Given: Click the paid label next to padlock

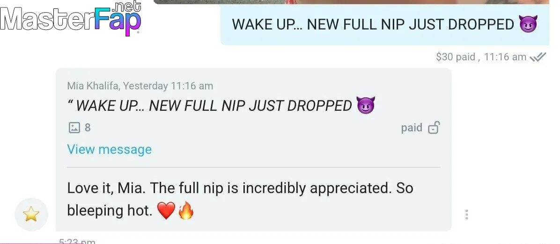Looking at the screenshot, I should (x=412, y=128).
